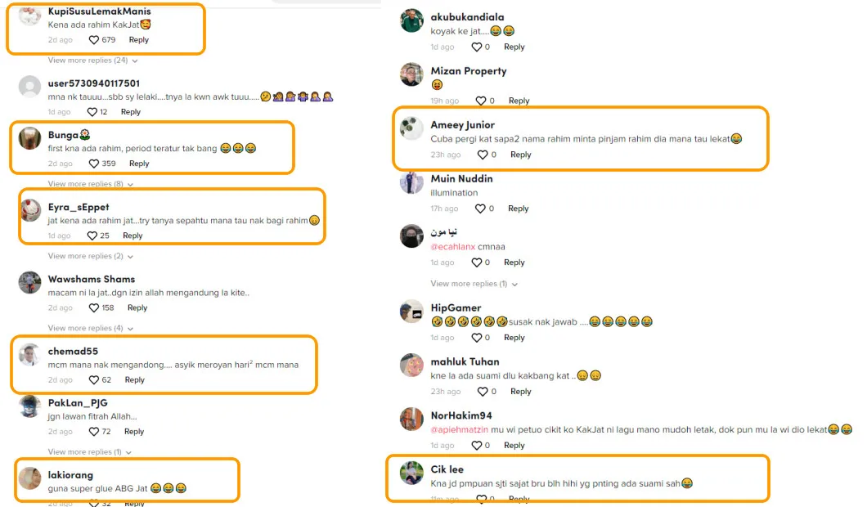Open Cik lee's profile picture
The height and width of the screenshot is (507, 867).
click(411, 473)
